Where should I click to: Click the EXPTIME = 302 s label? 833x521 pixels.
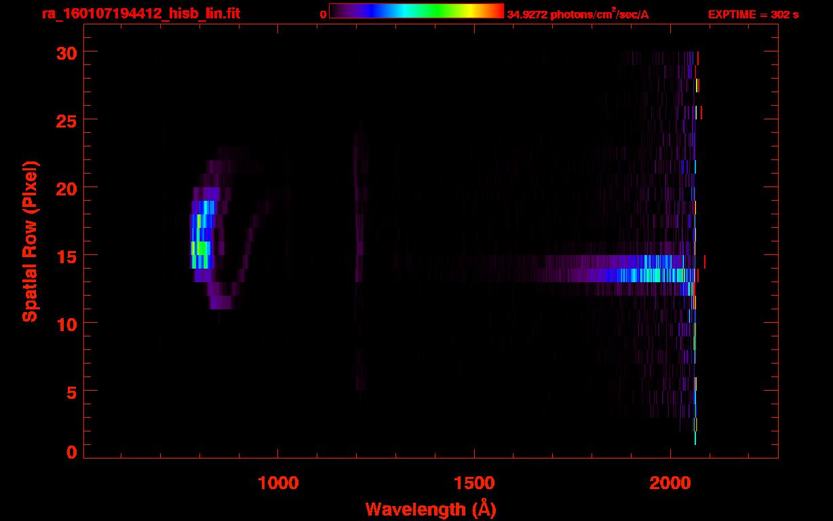point(753,14)
